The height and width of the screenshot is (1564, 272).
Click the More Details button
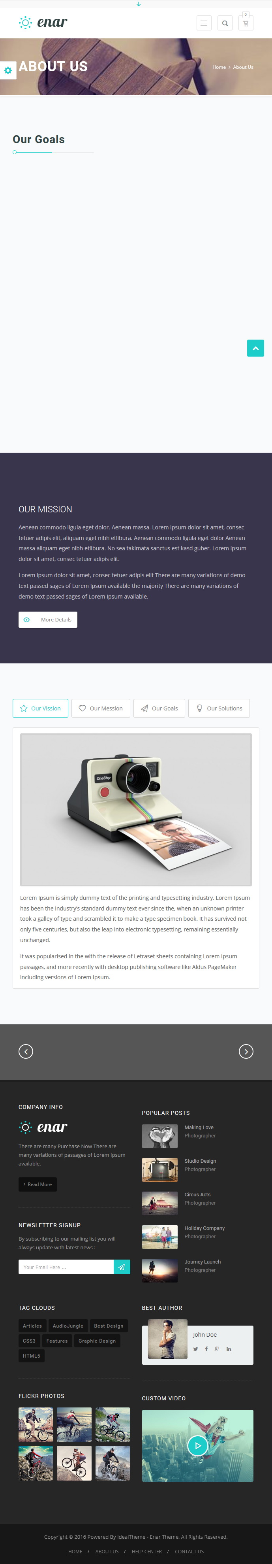[48, 619]
